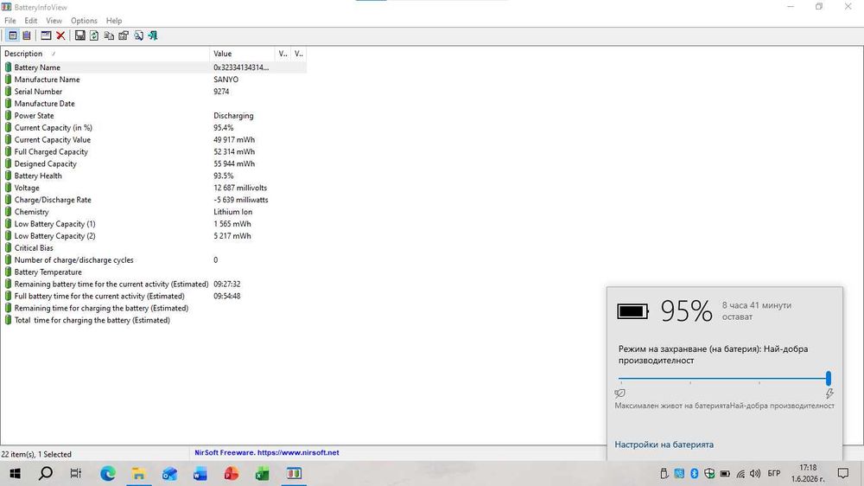Click the floppy disk Save icon
The image size is (864, 486).
[x=79, y=35]
